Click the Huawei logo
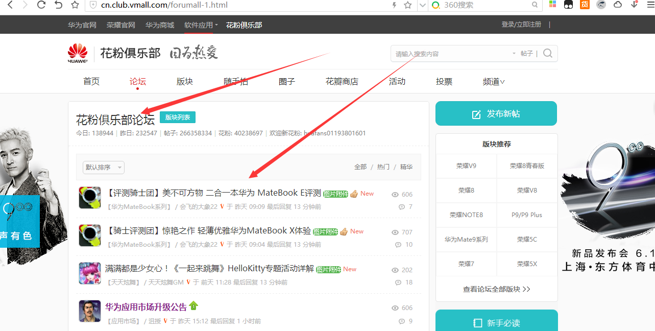This screenshot has height=331, width=655. [x=78, y=54]
